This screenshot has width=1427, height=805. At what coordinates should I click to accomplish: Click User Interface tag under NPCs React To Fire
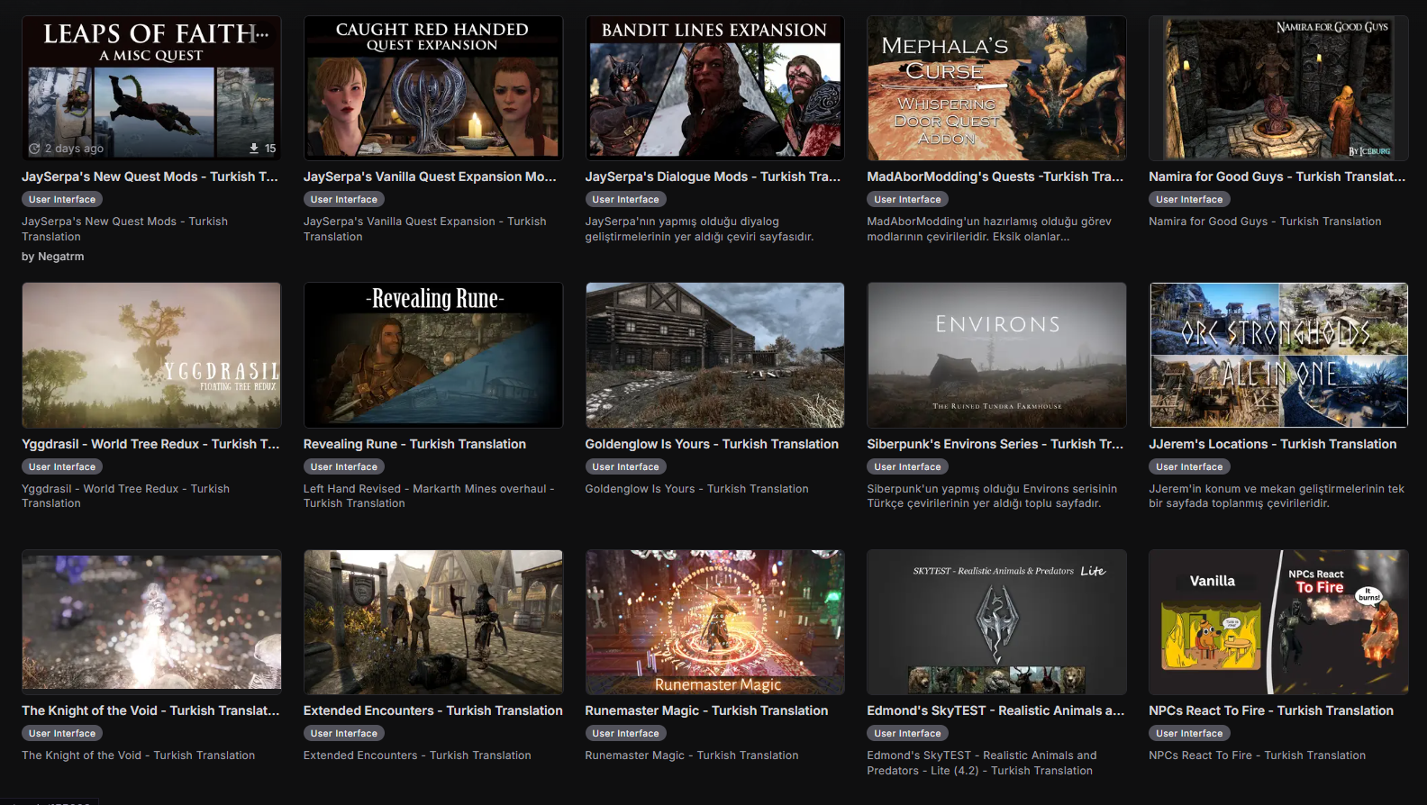click(x=1189, y=733)
